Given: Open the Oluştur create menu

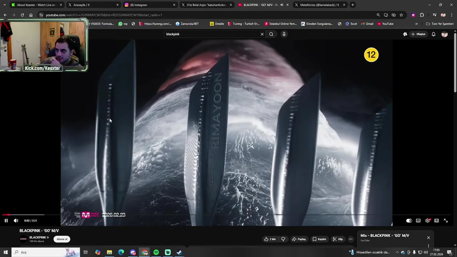Looking at the screenshot, I should (418, 34).
